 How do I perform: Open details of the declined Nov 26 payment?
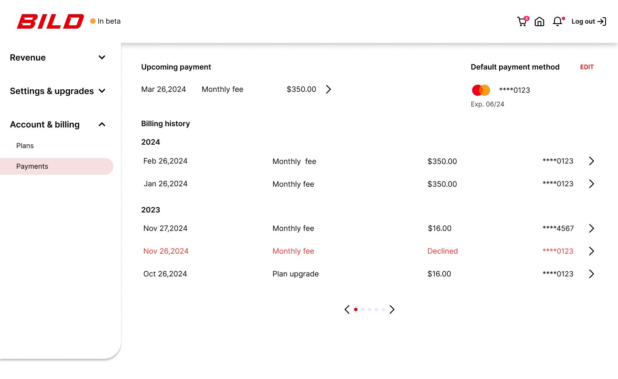pyautogui.click(x=591, y=251)
